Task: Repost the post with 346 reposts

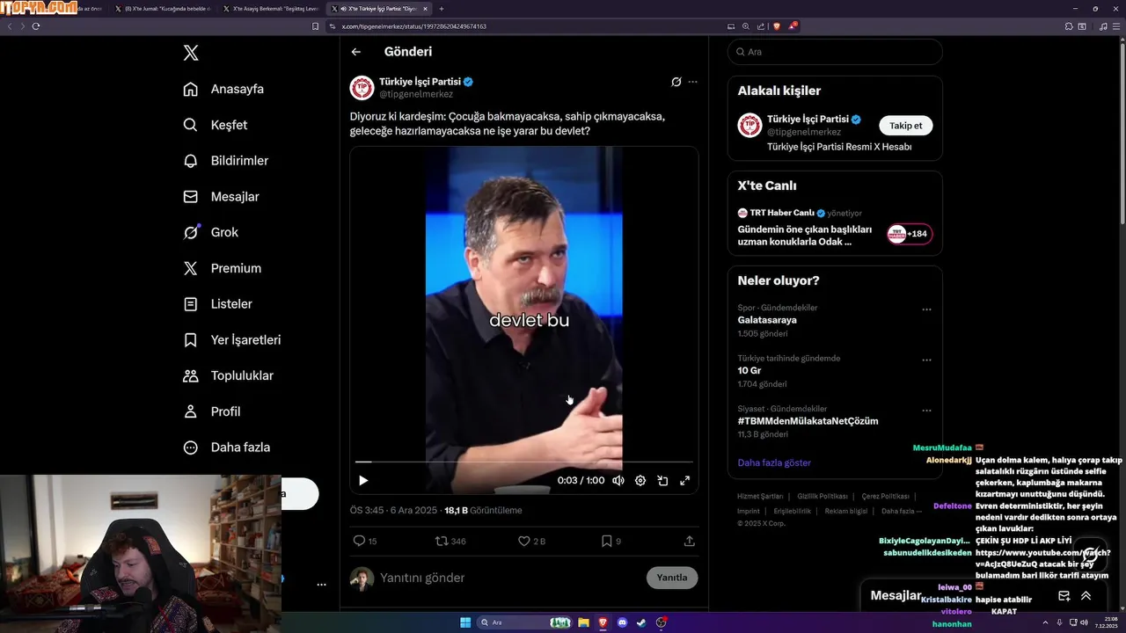Action: click(x=450, y=542)
